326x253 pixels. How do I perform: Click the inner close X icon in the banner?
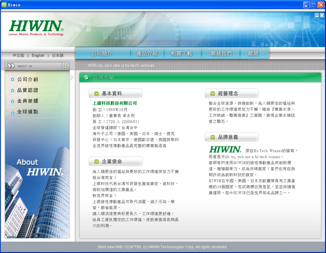[322, 15]
